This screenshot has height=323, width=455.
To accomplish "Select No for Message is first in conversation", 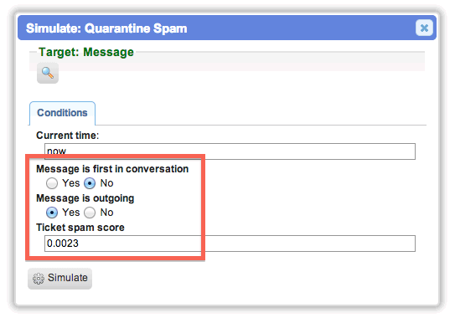I will click(90, 183).
